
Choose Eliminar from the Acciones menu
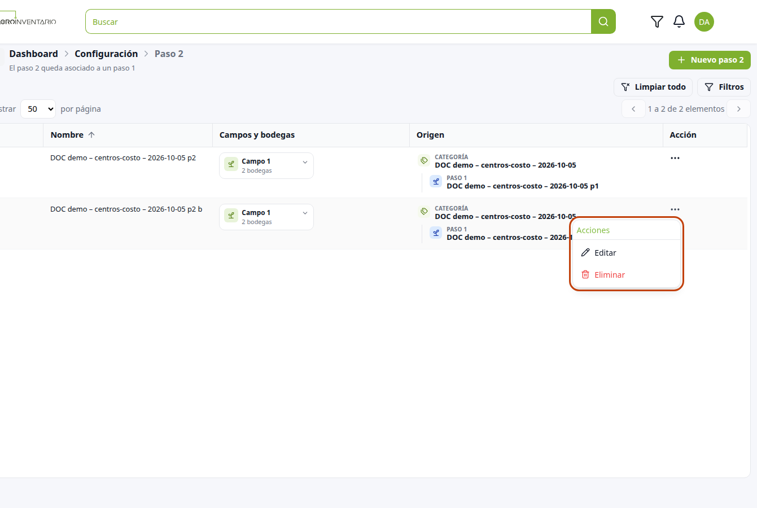626,275
